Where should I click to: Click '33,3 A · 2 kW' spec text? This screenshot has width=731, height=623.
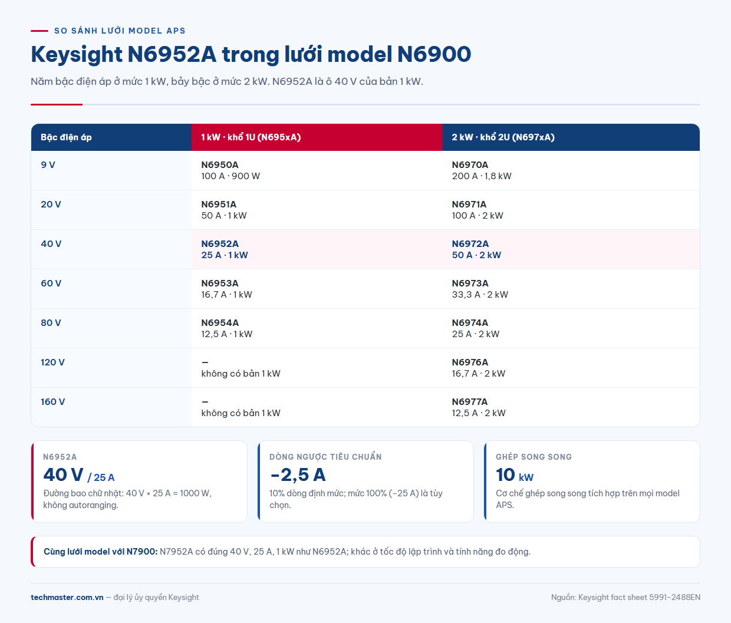tap(480, 295)
